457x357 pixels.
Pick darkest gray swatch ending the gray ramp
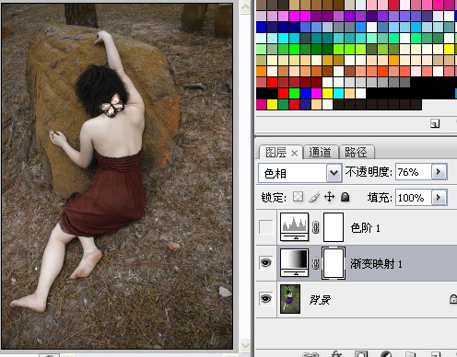coord(404,82)
